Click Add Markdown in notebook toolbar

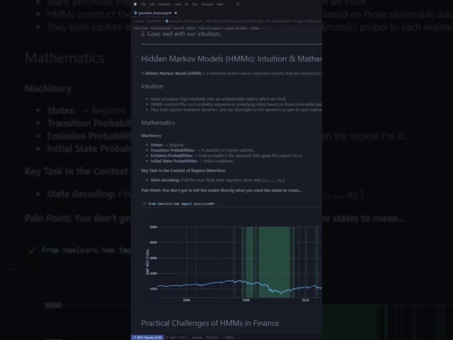[161, 28]
